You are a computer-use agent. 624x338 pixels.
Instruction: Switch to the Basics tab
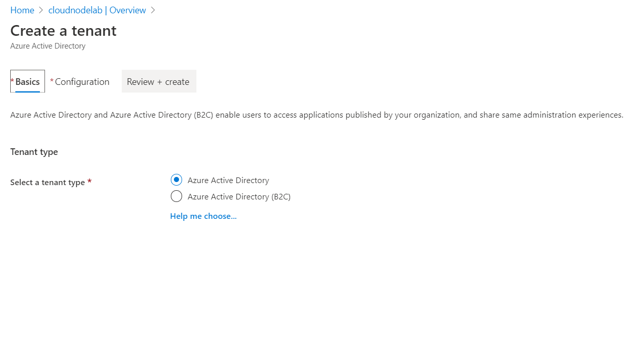(28, 82)
